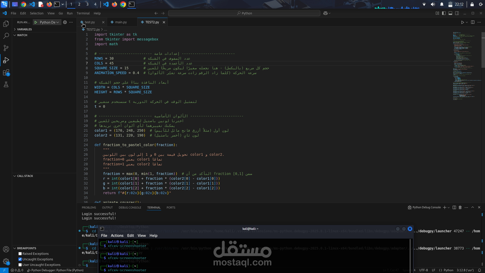Screen dimensions: 485x273
Task: Open Accounts menu in activity bar
Action: click(x=6, y=249)
